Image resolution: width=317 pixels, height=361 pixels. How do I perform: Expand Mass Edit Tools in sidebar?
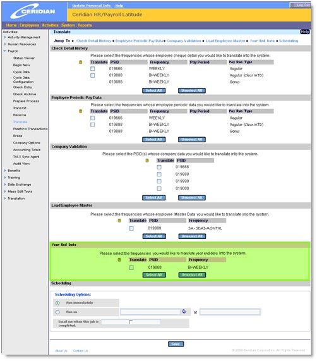pos(5,192)
